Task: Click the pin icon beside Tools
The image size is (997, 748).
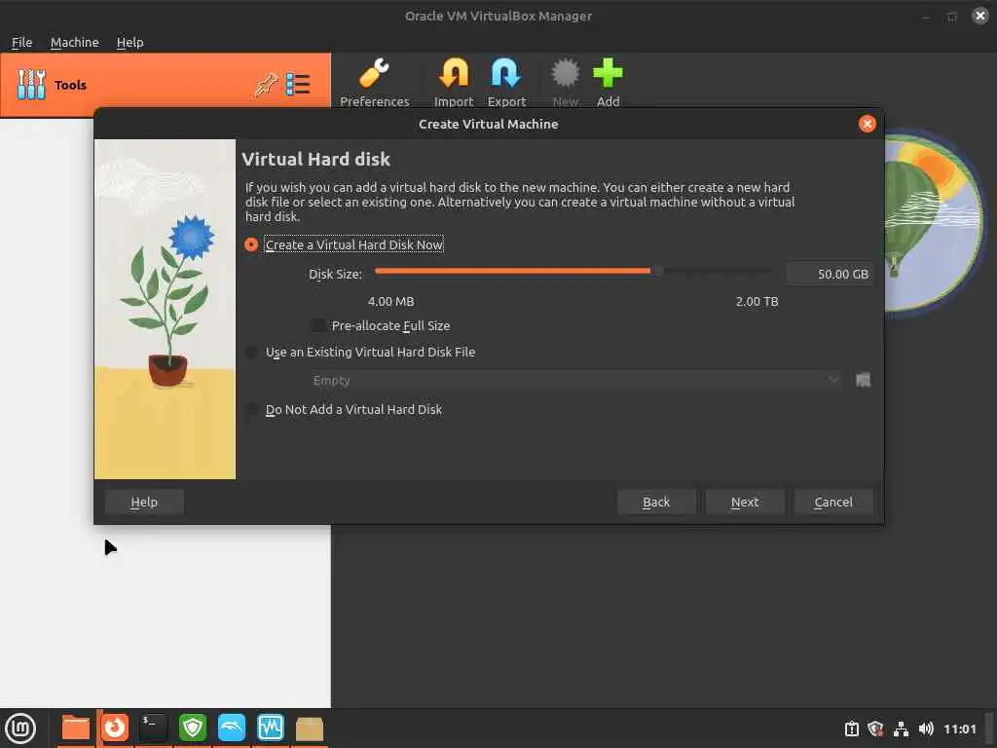Action: (x=266, y=85)
